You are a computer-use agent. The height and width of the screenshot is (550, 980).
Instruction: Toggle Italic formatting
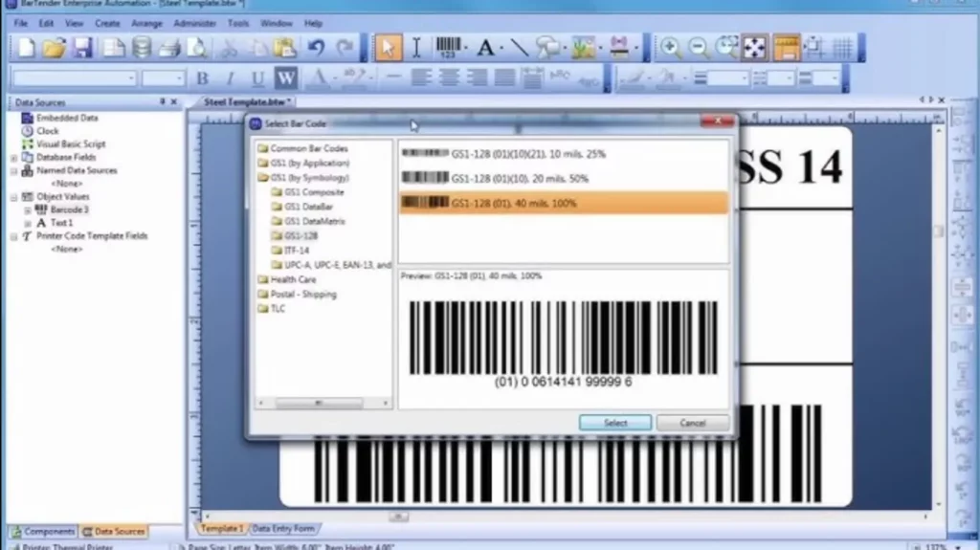tap(230, 78)
